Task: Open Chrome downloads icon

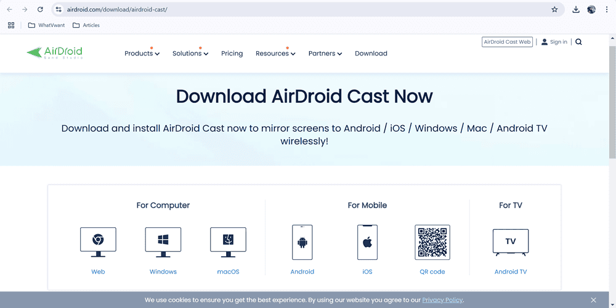Action: coord(576,9)
